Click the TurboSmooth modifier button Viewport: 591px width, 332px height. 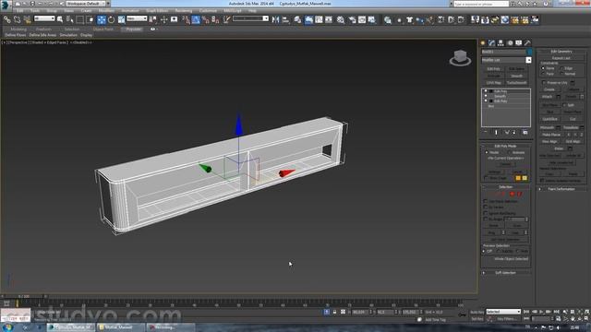pos(516,83)
